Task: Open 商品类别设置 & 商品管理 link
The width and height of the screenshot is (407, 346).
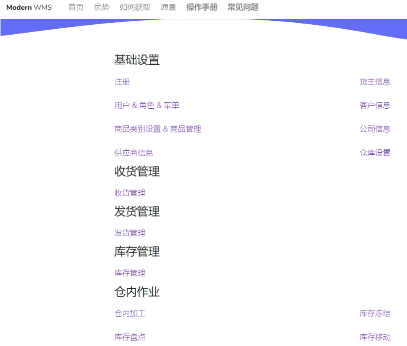Action: 157,129
